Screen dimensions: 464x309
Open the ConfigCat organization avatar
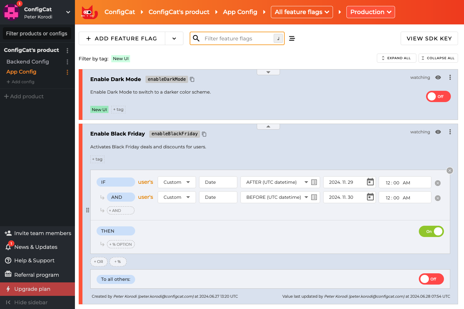tap(11, 12)
